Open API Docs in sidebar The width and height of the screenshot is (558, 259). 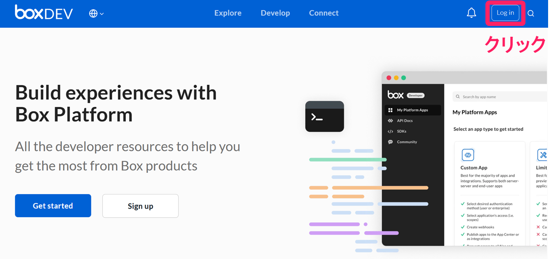pyautogui.click(x=404, y=121)
